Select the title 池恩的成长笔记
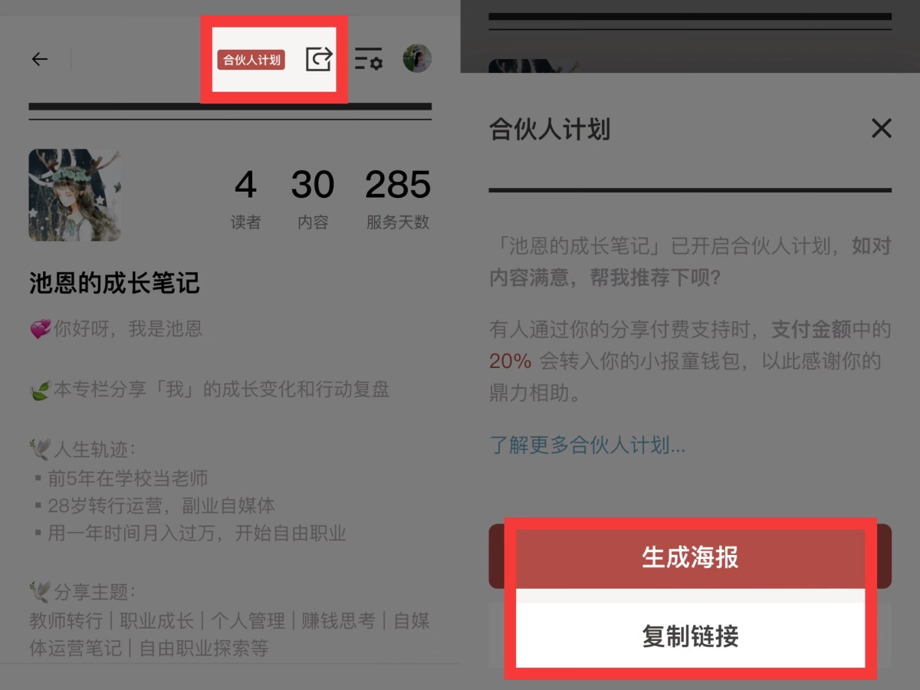 coord(114,283)
